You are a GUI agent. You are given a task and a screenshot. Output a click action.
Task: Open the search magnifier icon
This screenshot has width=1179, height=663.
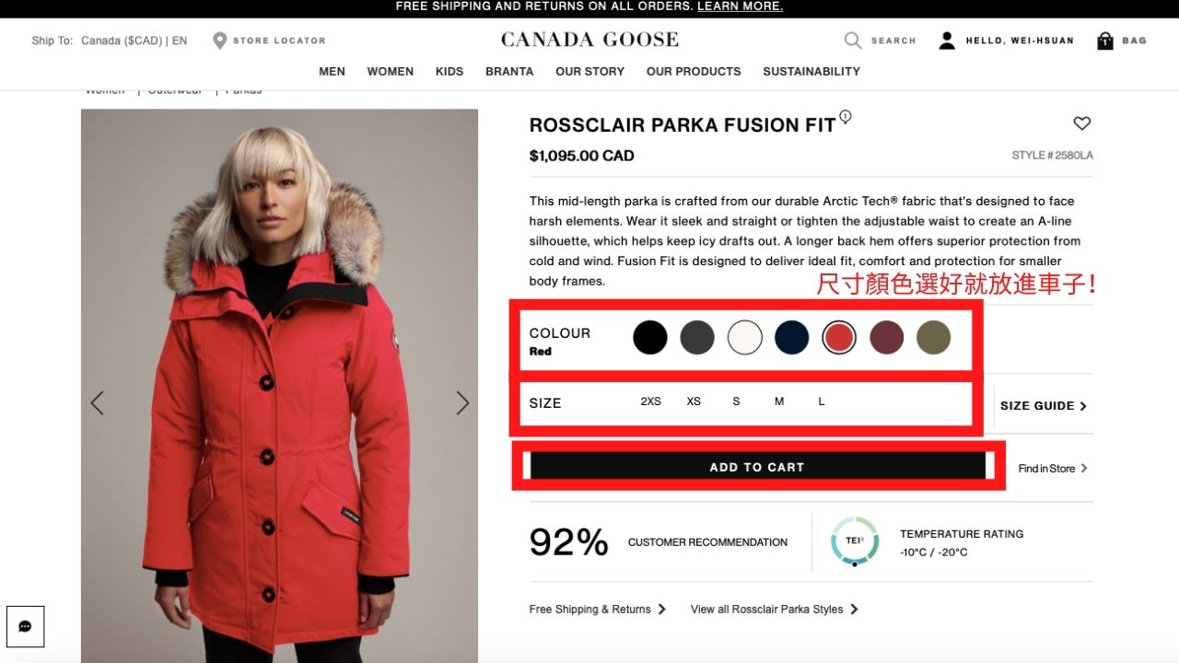853,41
